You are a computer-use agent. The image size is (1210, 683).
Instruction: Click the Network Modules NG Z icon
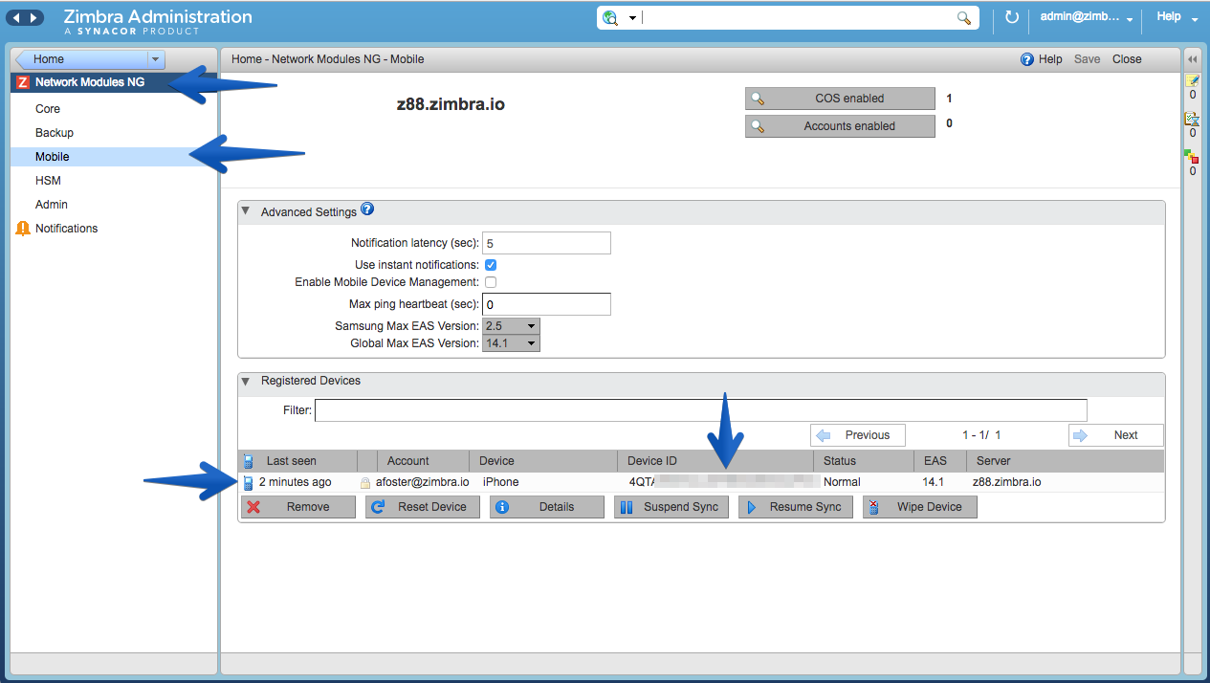[23, 82]
